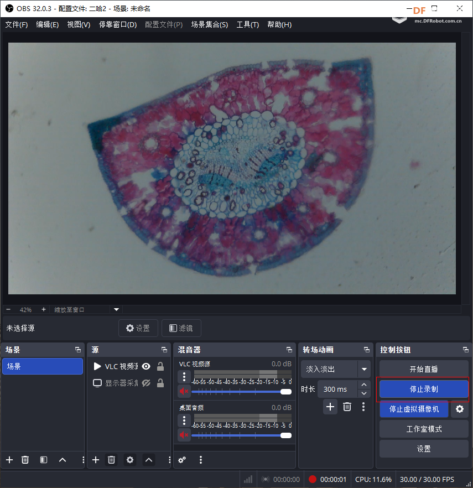Add a new scene with plus icon
The image size is (473, 488).
click(x=9, y=460)
